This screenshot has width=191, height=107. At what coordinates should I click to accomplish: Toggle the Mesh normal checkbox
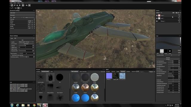tap(19, 49)
